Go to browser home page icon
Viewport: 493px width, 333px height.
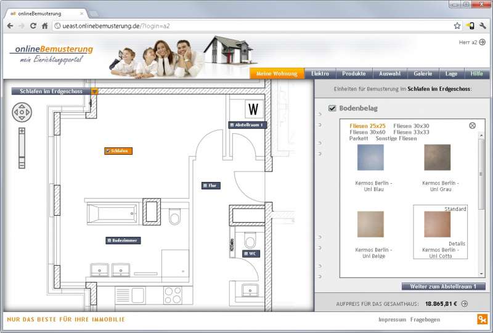[x=44, y=26]
